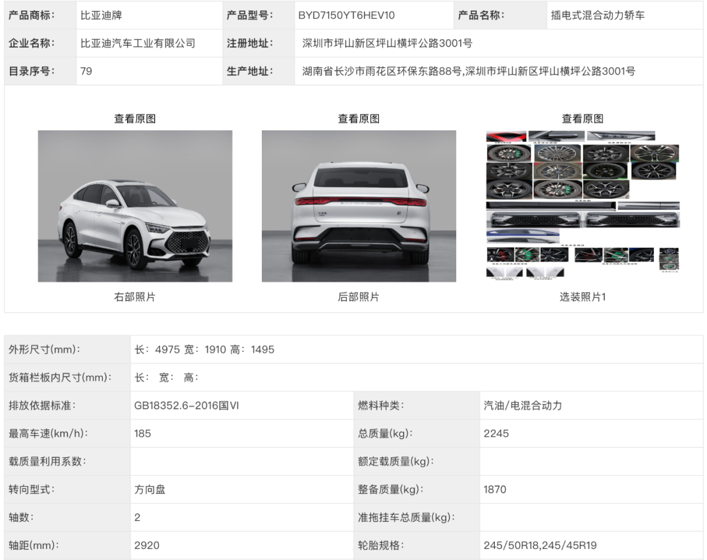
Task: Click the 企业名称 header label
Action: point(31,43)
